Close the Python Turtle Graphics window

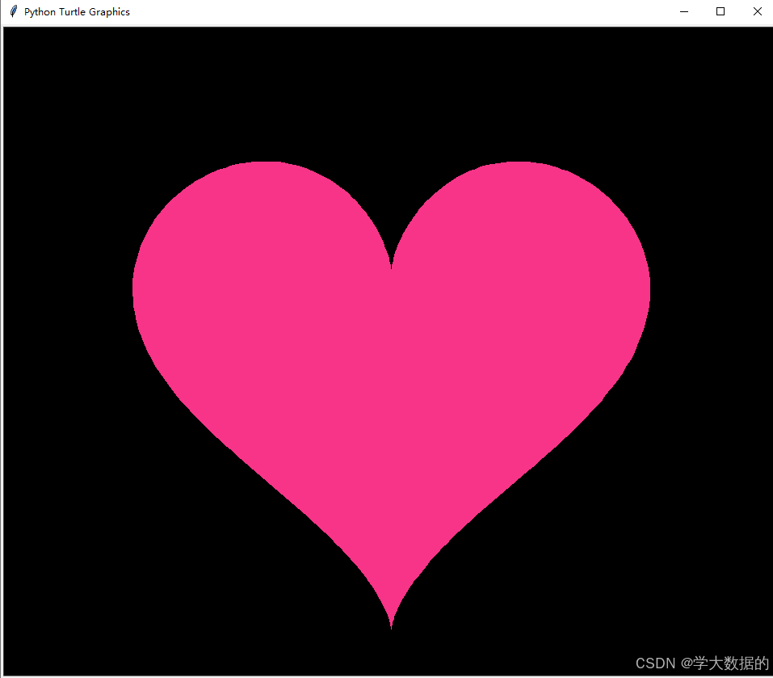[757, 11]
